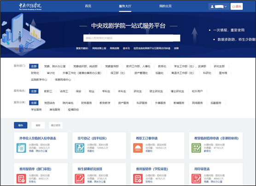This screenshot has height=186, width=256.
Task: Open the 挂号登记（昌平校区）card icon
Action: (x=80, y=148)
